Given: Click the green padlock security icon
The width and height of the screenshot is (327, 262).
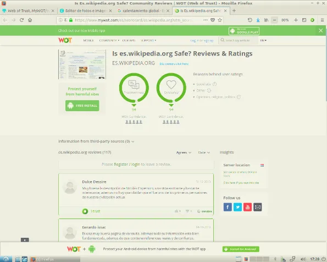Looking at the screenshot, I should point(71,20).
